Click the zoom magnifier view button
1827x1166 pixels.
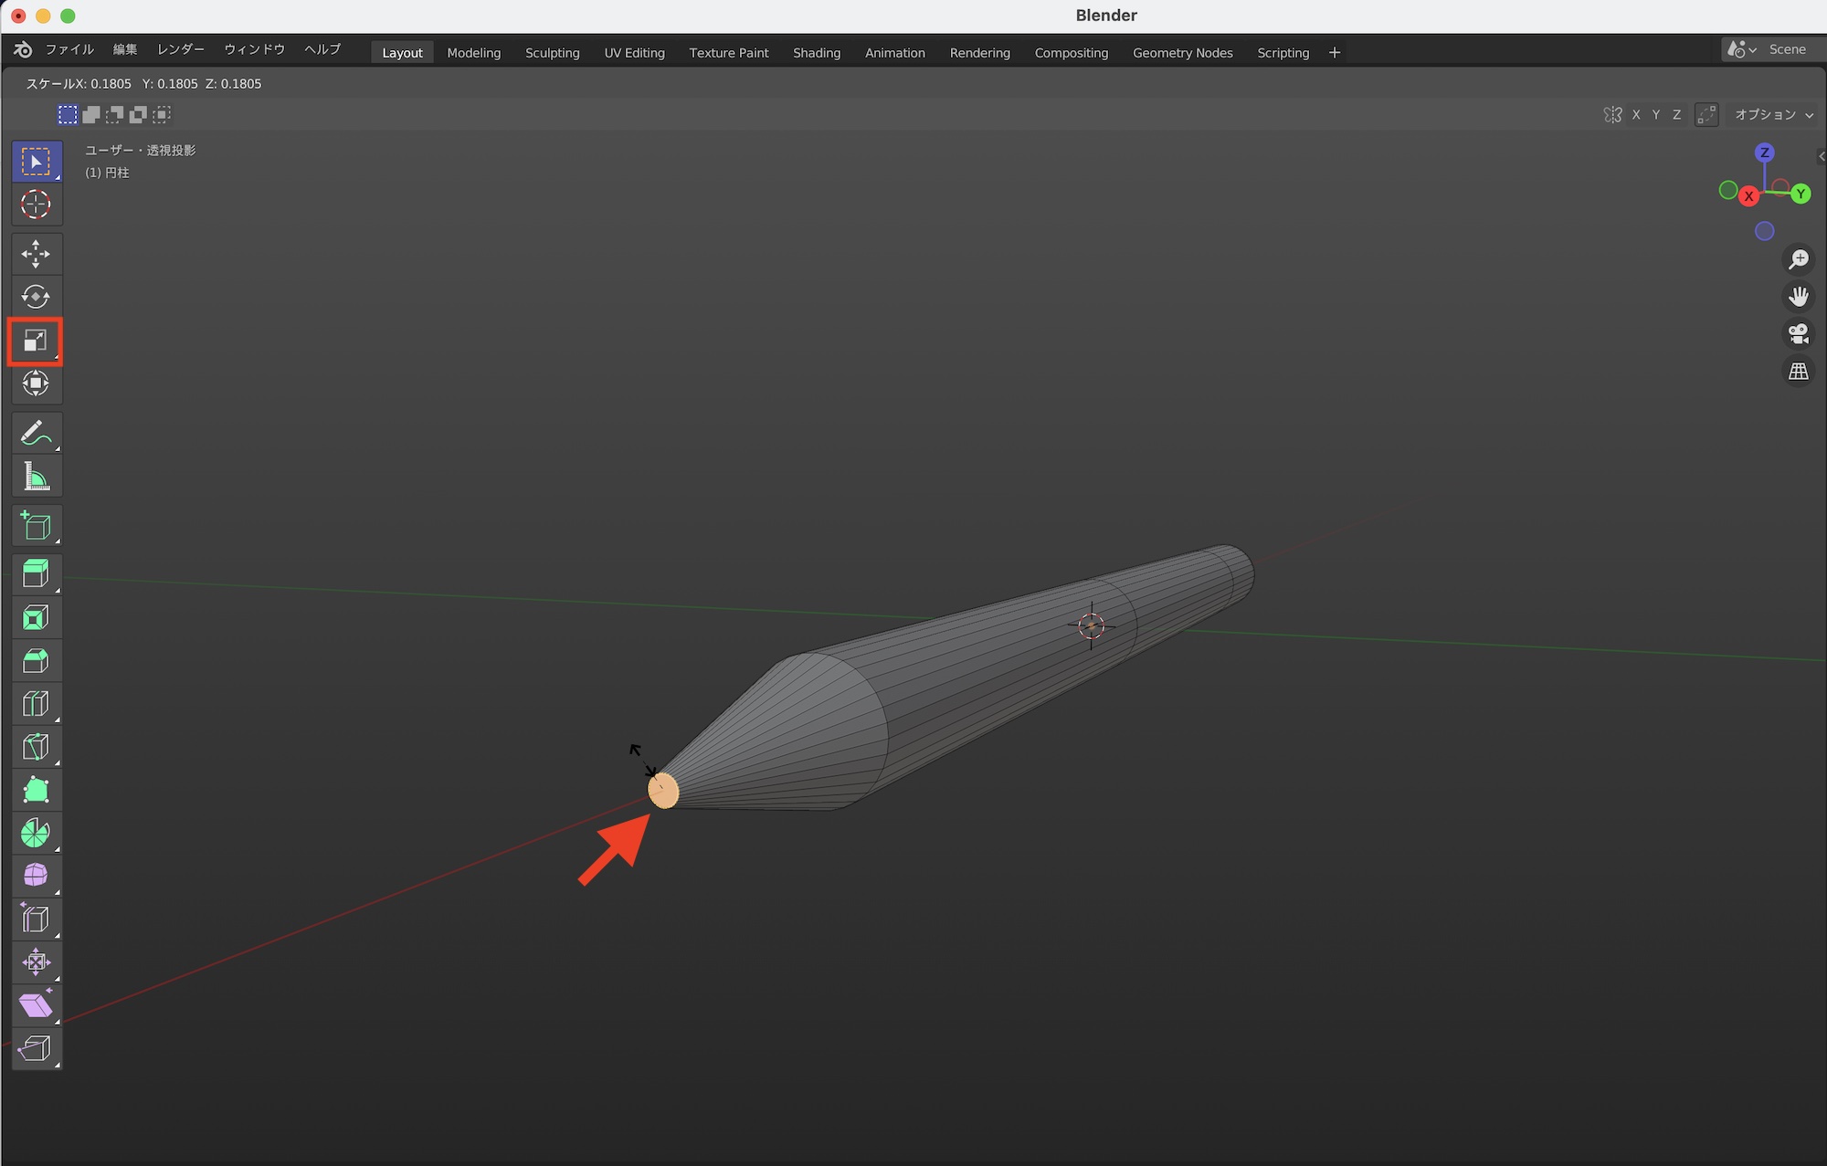tap(1798, 259)
